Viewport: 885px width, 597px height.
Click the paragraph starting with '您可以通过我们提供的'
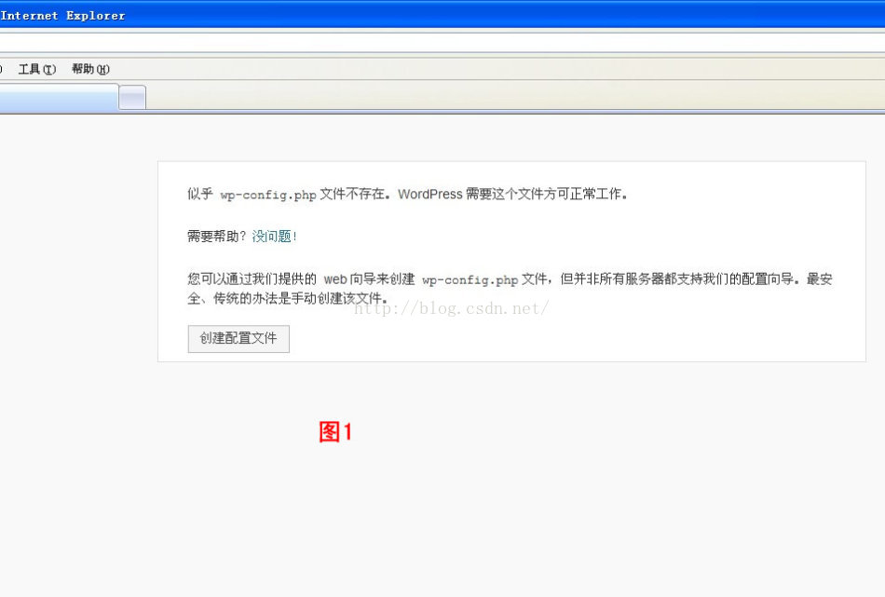tap(510, 289)
